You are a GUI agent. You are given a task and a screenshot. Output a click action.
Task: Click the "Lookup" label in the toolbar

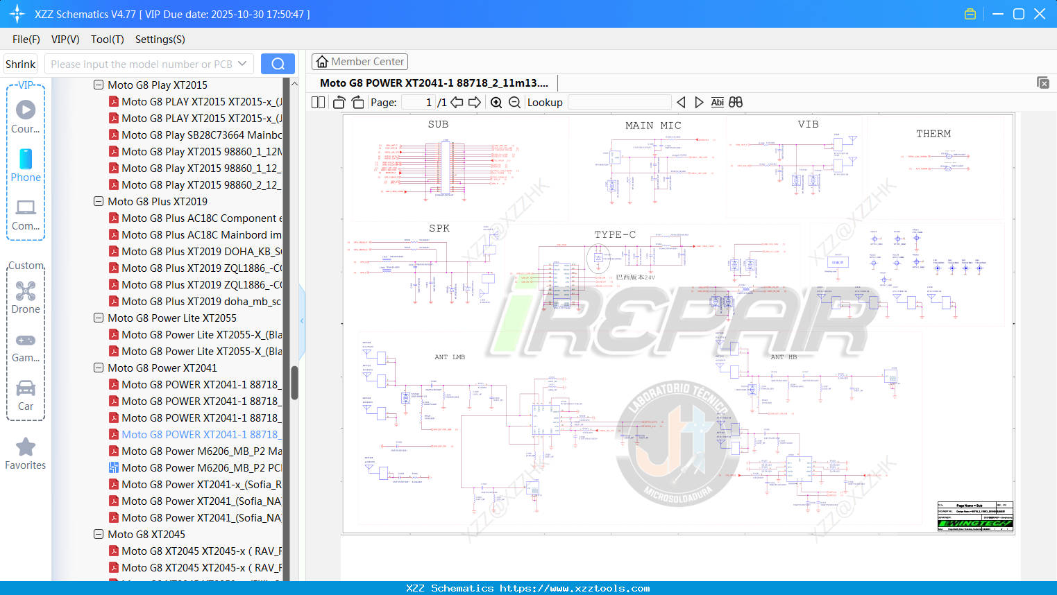[x=545, y=103]
